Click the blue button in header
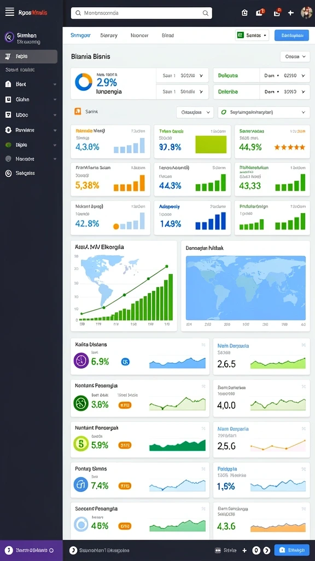The height and width of the screenshot is (561, 315). point(292,36)
